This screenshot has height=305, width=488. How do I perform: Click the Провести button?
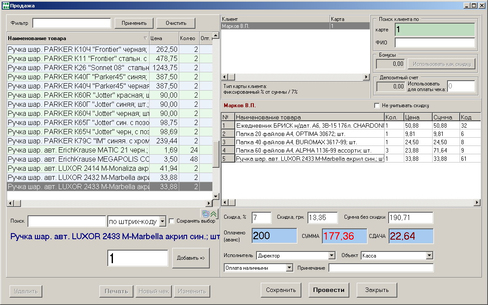[329, 290]
